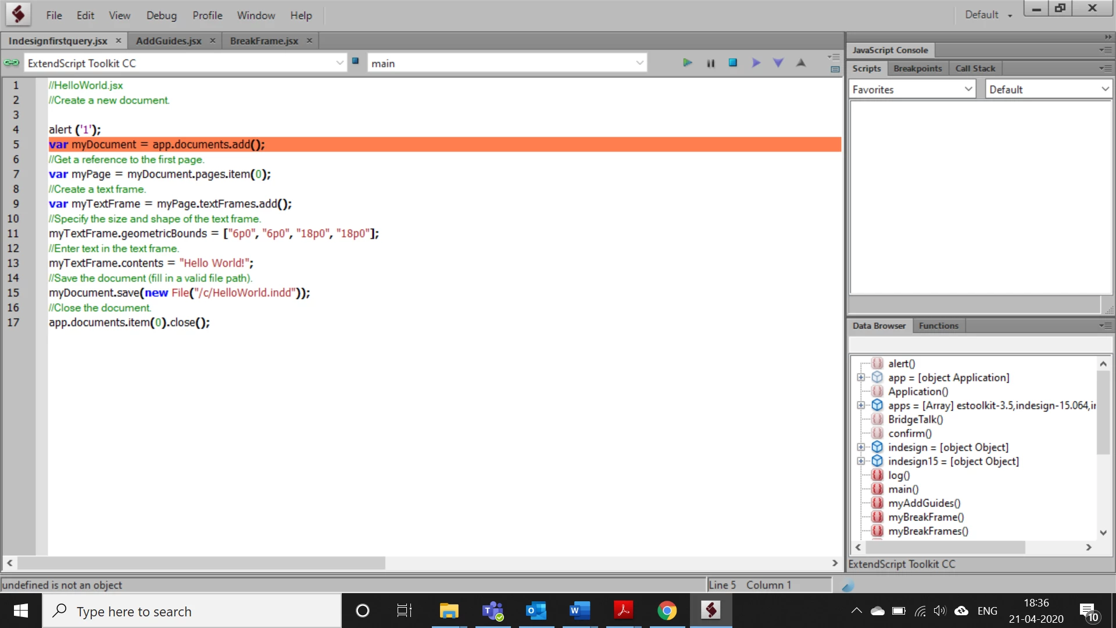Click the Step Out debug icon
The width and height of the screenshot is (1116, 628).
coord(801,63)
